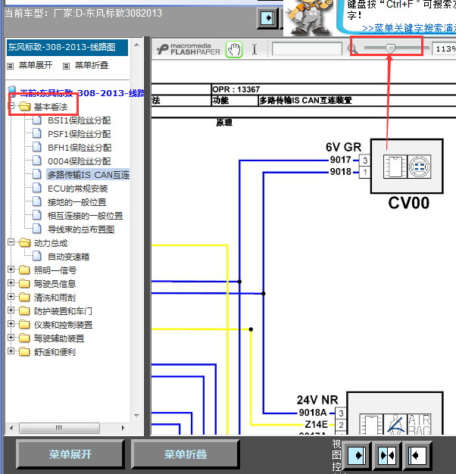The height and width of the screenshot is (474, 456).
Task: Click the tree panel scroll-up arrow
Action: pos(136,45)
